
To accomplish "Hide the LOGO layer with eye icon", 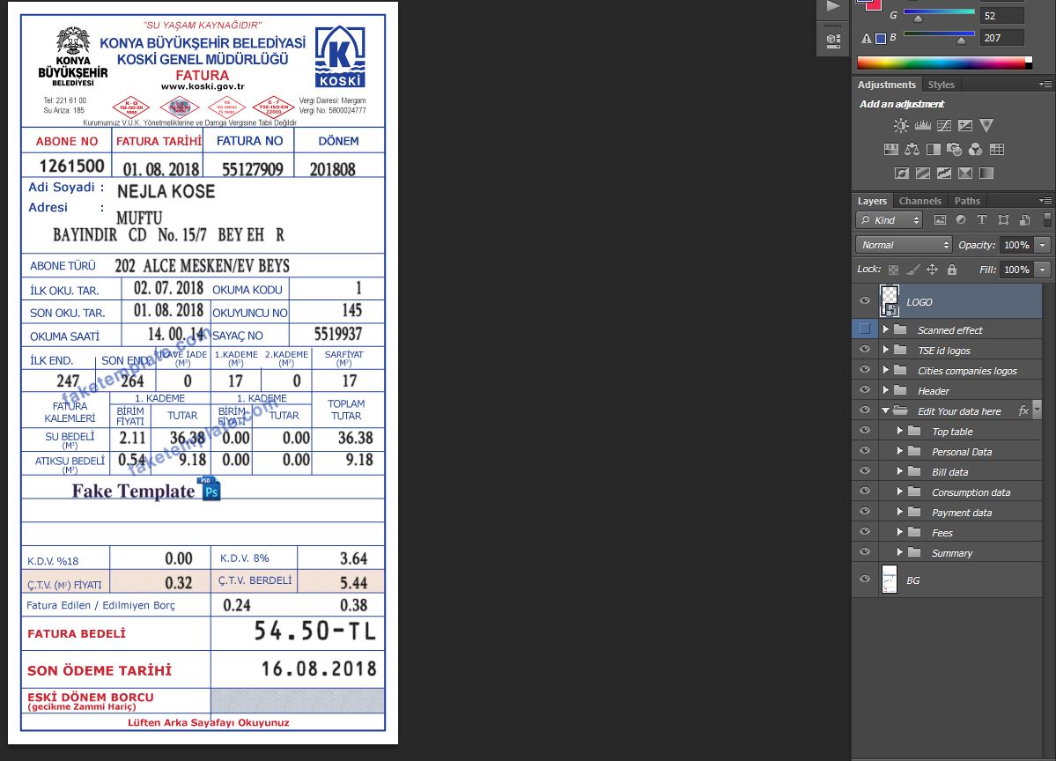I will [864, 301].
